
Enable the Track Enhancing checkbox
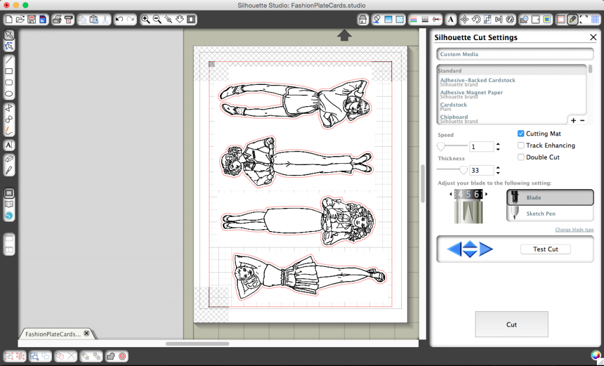(x=521, y=146)
